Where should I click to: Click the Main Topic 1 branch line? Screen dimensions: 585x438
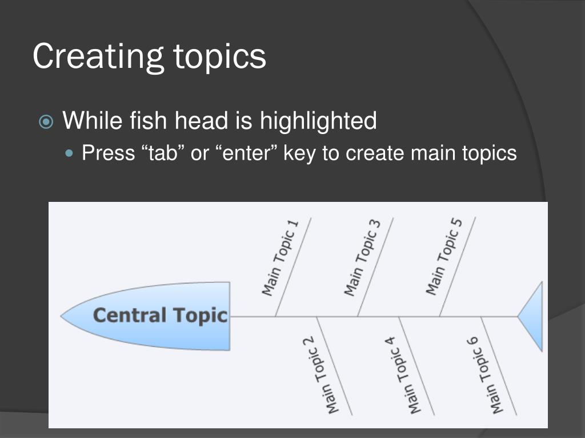pos(293,267)
